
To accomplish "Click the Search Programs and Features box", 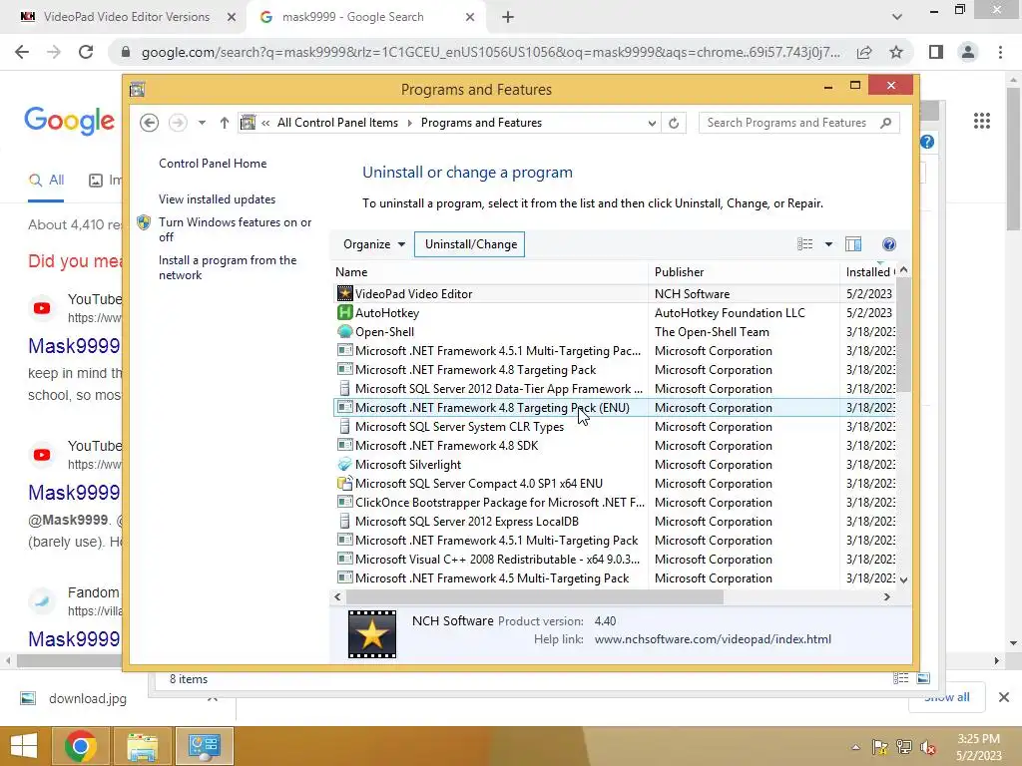I will pyautogui.click(x=799, y=123).
